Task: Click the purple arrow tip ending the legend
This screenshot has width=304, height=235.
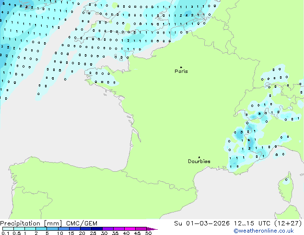Action: [152, 229]
